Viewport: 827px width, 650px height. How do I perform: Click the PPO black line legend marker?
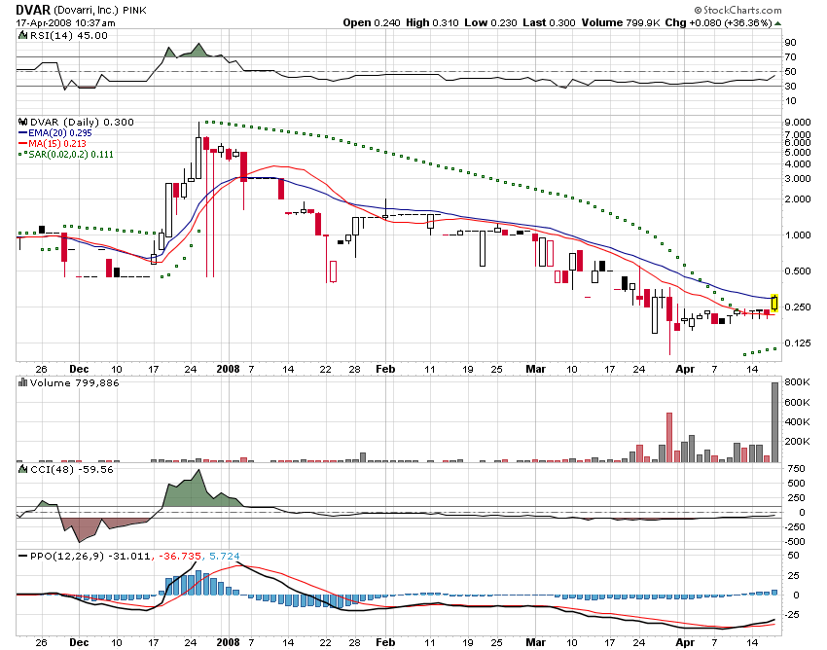click(22, 556)
